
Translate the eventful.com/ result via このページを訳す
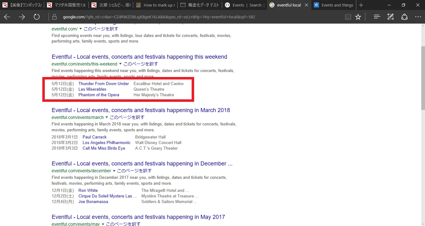(101, 29)
